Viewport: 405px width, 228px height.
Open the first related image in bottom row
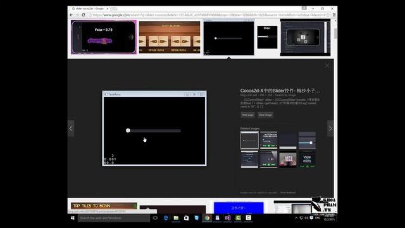(x=249, y=159)
